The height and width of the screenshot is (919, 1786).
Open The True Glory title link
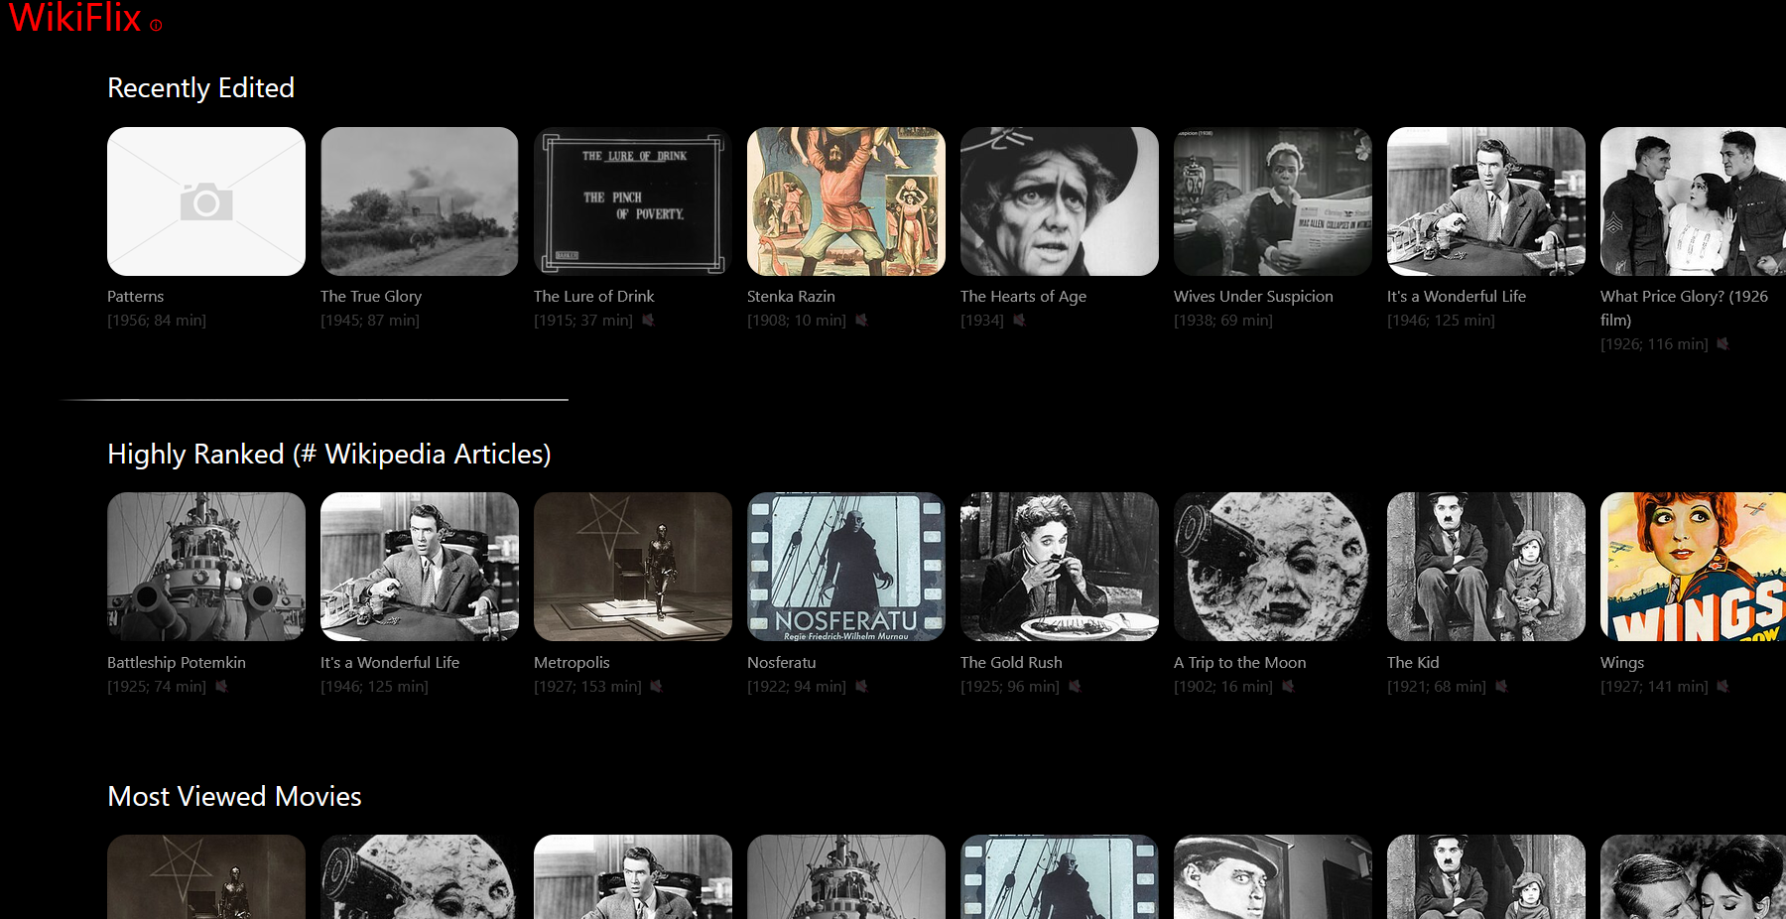point(371,296)
